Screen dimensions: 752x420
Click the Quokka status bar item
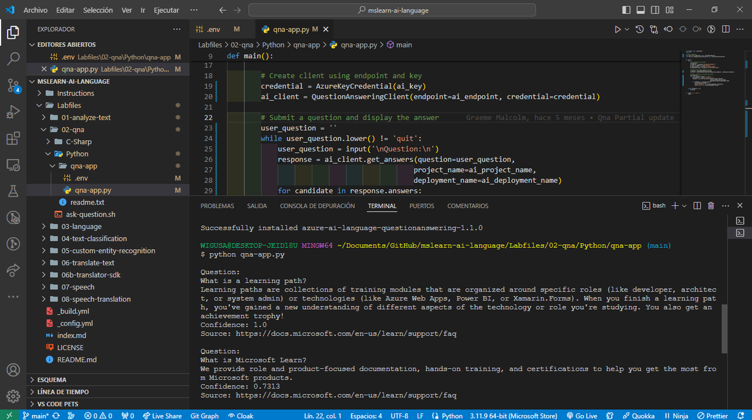[x=638, y=416]
